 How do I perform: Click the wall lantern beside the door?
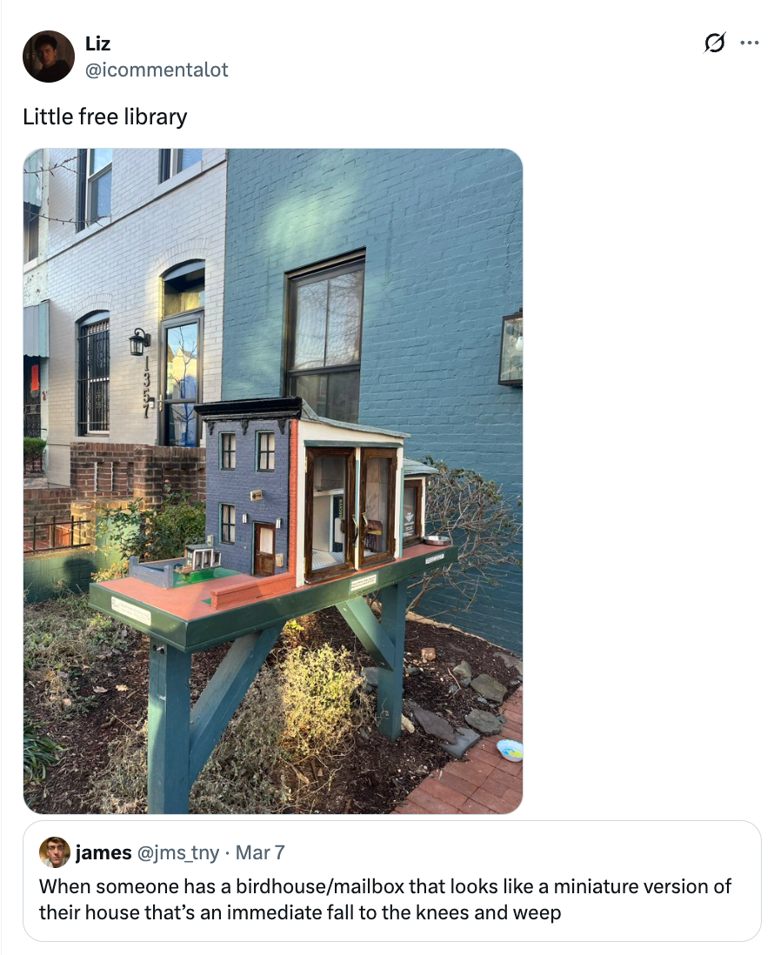click(x=139, y=342)
